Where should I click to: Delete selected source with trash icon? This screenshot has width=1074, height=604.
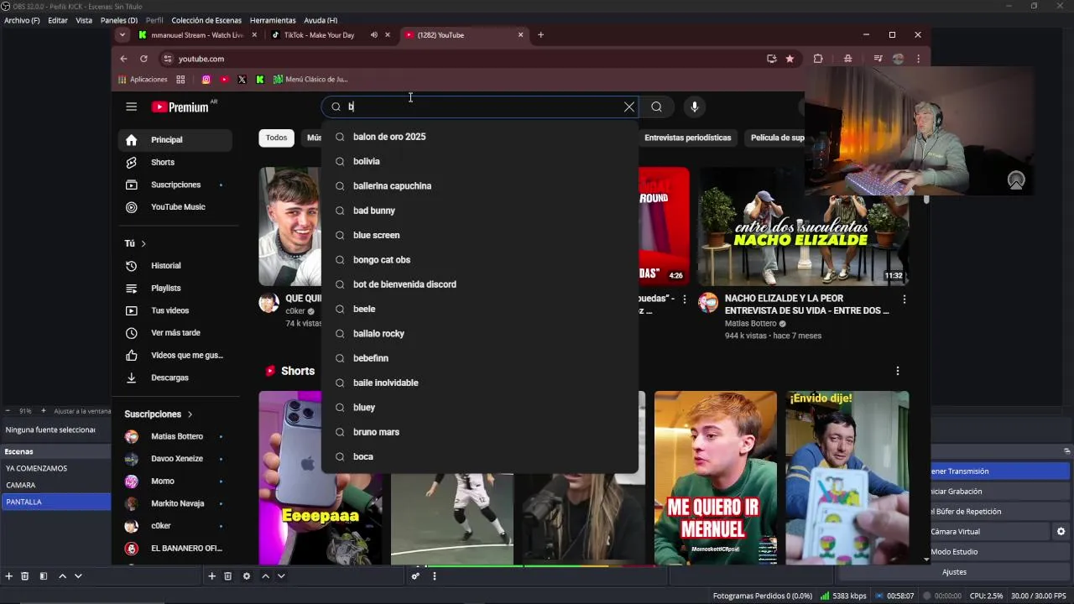(x=227, y=576)
